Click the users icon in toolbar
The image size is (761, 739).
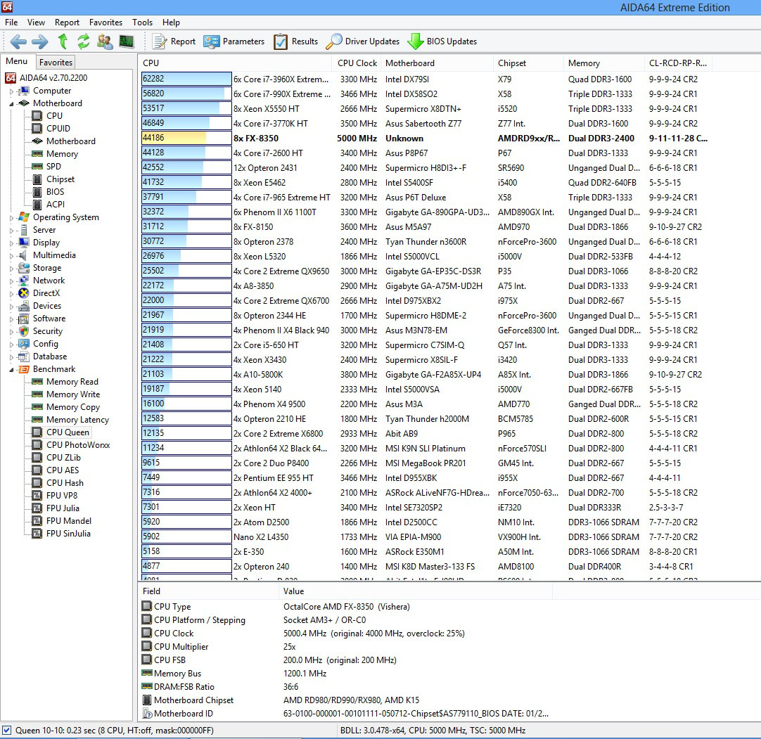coord(104,41)
